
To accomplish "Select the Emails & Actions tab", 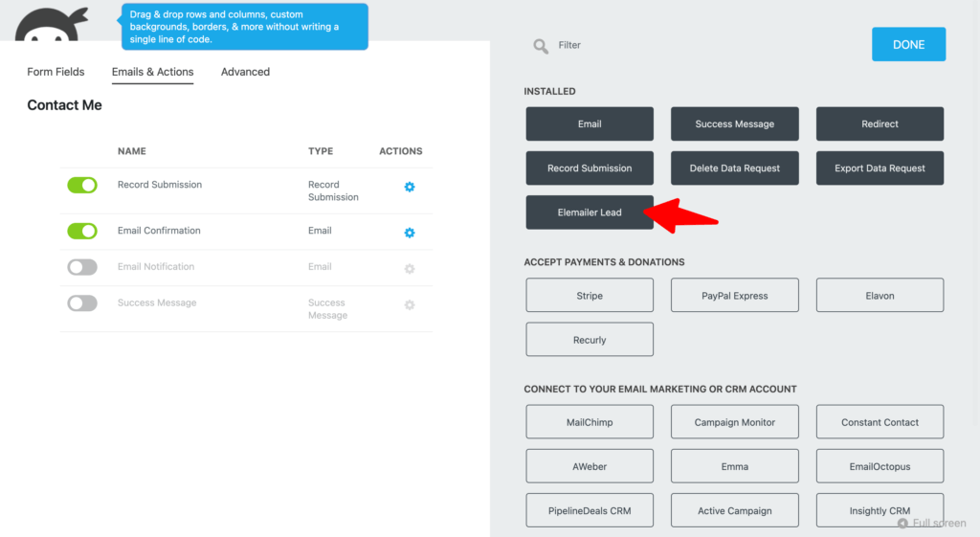I will click(152, 72).
